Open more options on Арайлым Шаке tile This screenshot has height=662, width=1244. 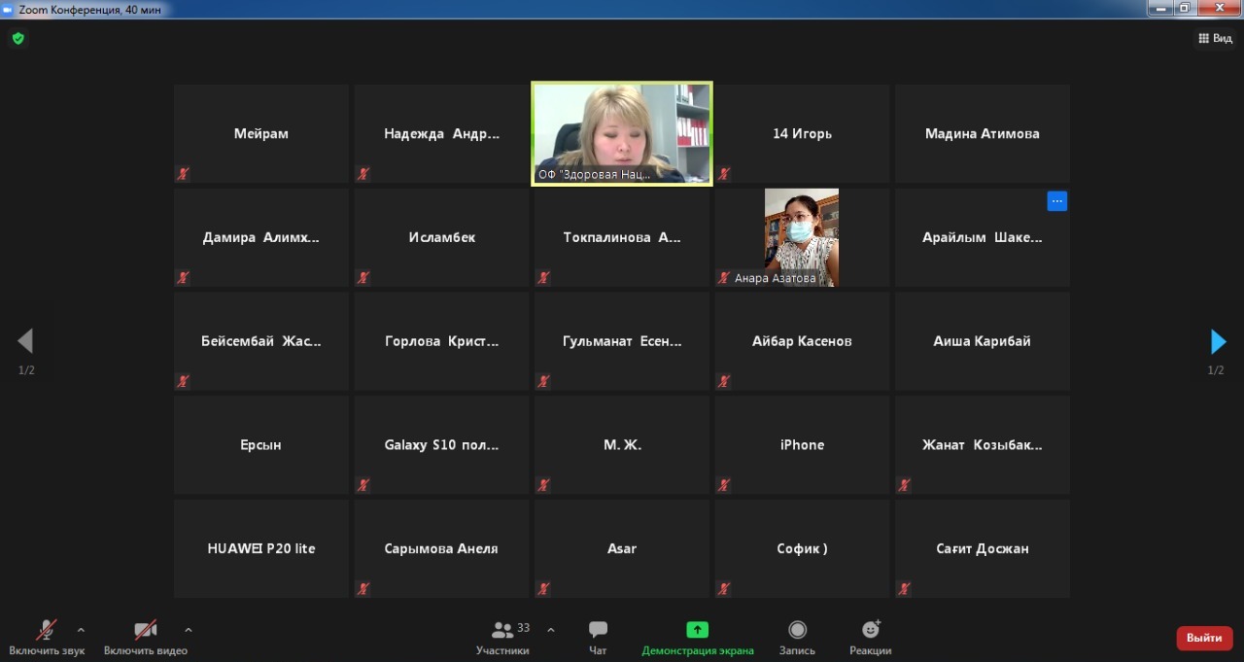coord(1057,201)
